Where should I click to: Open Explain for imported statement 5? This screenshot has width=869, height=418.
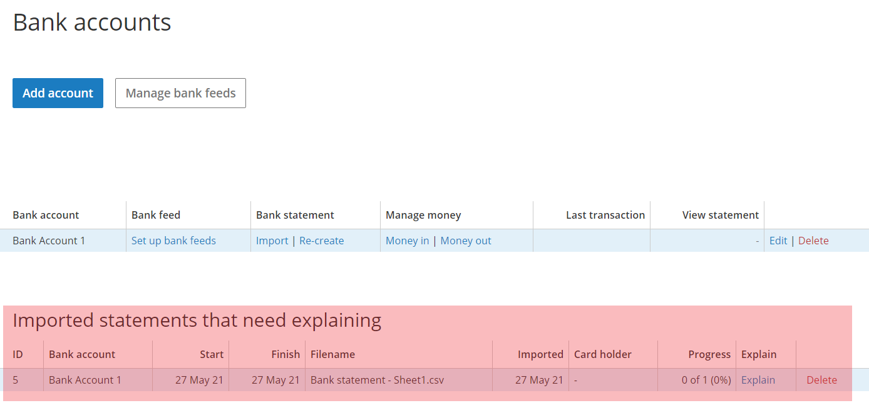click(758, 380)
